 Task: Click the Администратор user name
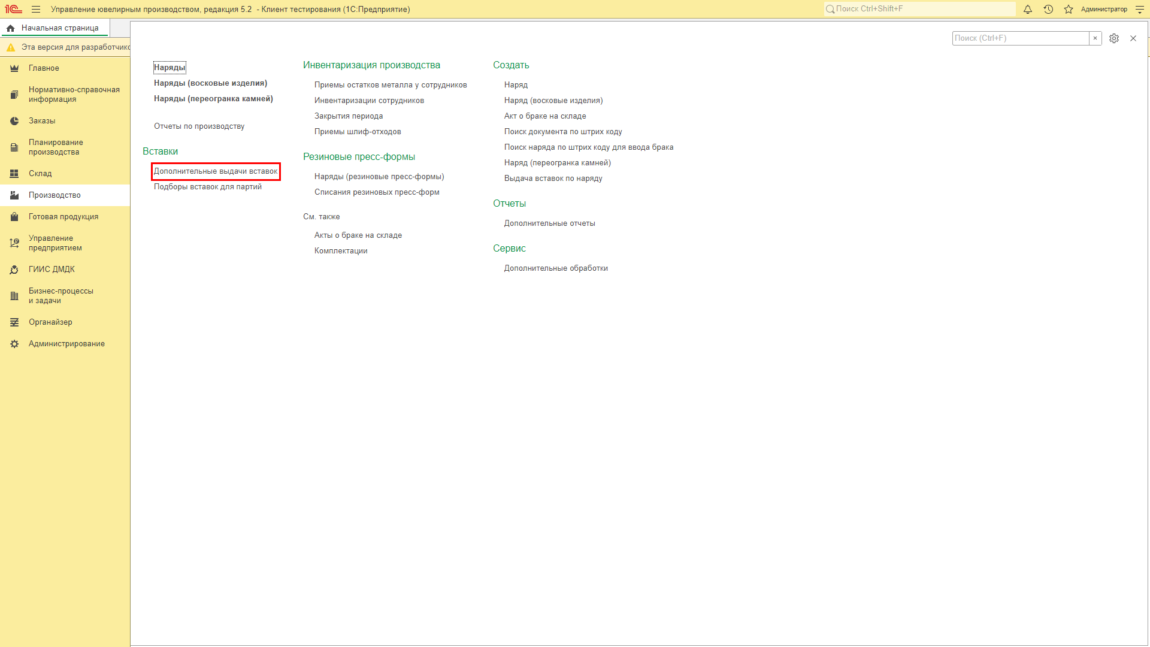[x=1104, y=10]
